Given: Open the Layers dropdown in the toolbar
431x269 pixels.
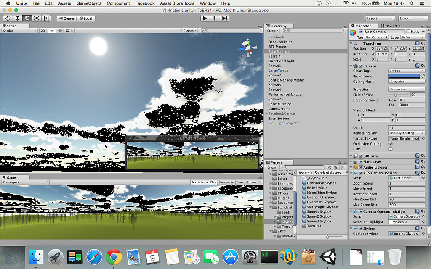Looking at the screenshot, I should point(379,18).
